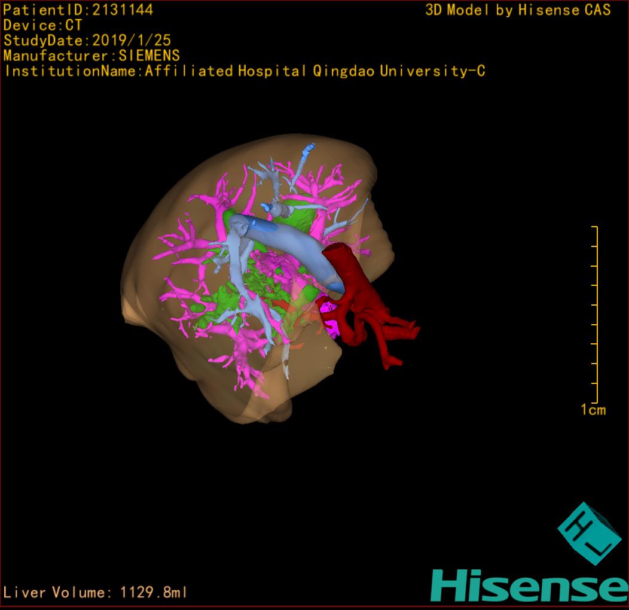This screenshot has width=629, height=610.
Task: Click the 1cm scale label
Action: tap(593, 410)
